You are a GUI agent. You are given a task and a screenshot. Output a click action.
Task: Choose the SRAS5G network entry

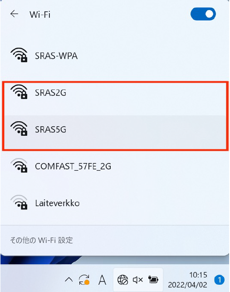[x=115, y=129]
